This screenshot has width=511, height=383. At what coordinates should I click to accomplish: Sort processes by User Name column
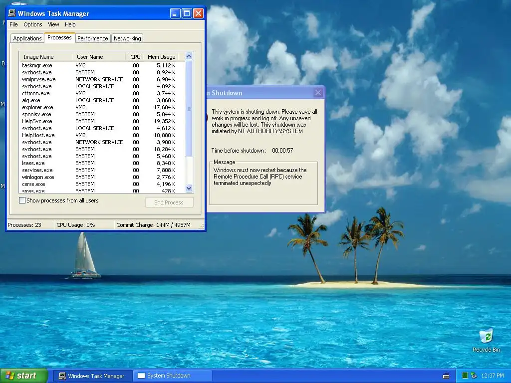tap(99, 57)
